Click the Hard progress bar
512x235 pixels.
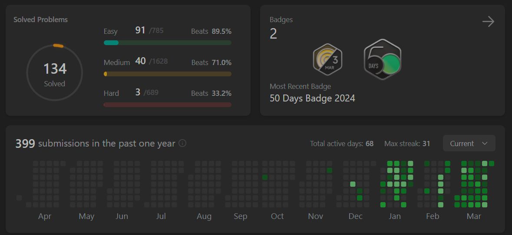pos(167,104)
